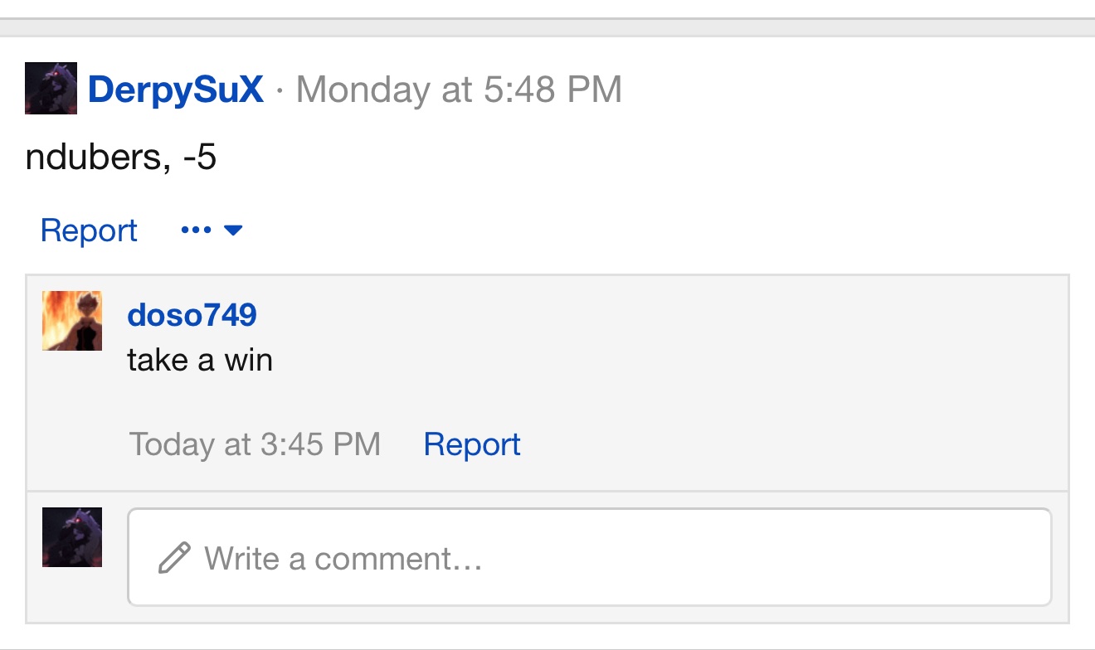Click the post text 'ndubers, -5'
Screen dimensions: 1095x650
pyautogui.click(x=121, y=158)
